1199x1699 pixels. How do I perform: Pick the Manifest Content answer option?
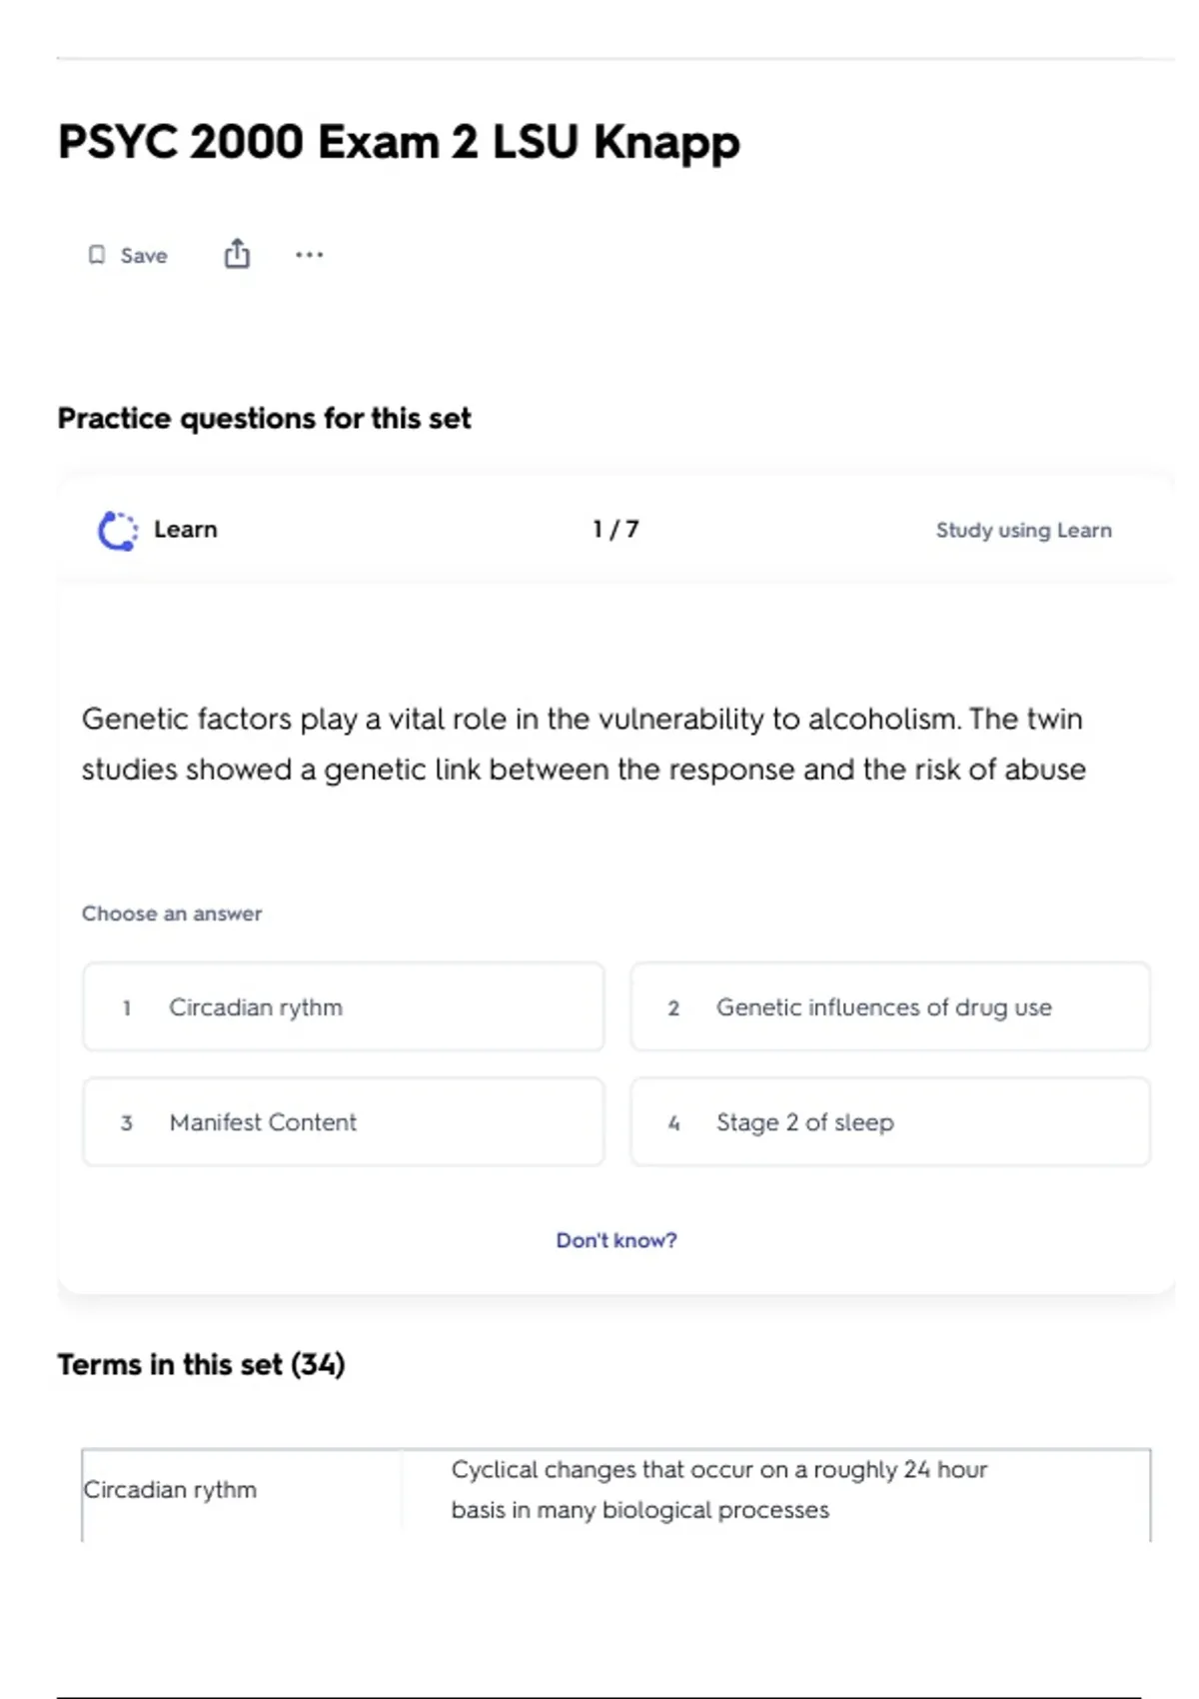(343, 1121)
